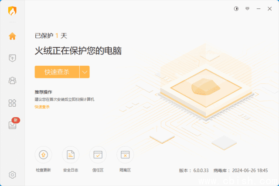The height and width of the screenshot is (186, 279).
Task: Open the 安全日志 document icon
Action: (x=71, y=155)
